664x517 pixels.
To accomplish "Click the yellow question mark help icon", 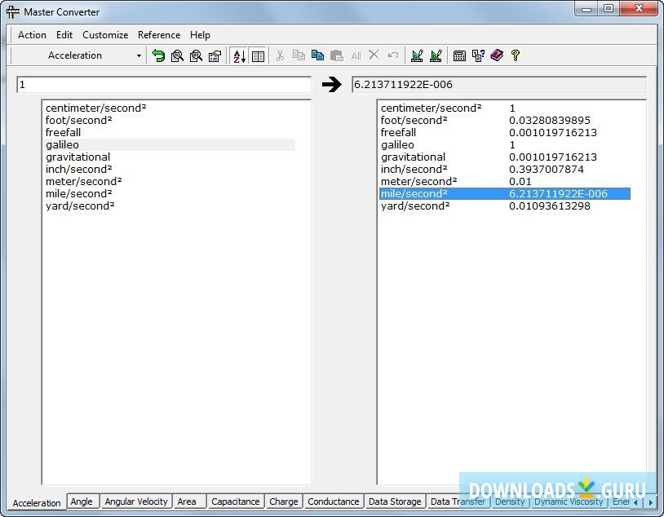I will click(x=516, y=55).
